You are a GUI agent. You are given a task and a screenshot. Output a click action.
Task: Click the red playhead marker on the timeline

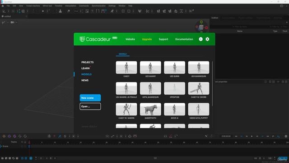coord(29,142)
